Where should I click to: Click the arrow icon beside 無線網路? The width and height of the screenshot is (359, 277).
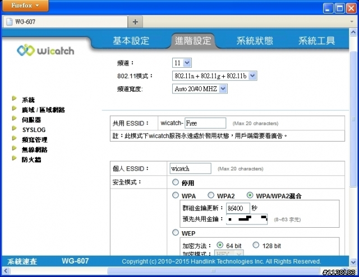pyautogui.click(x=14, y=148)
